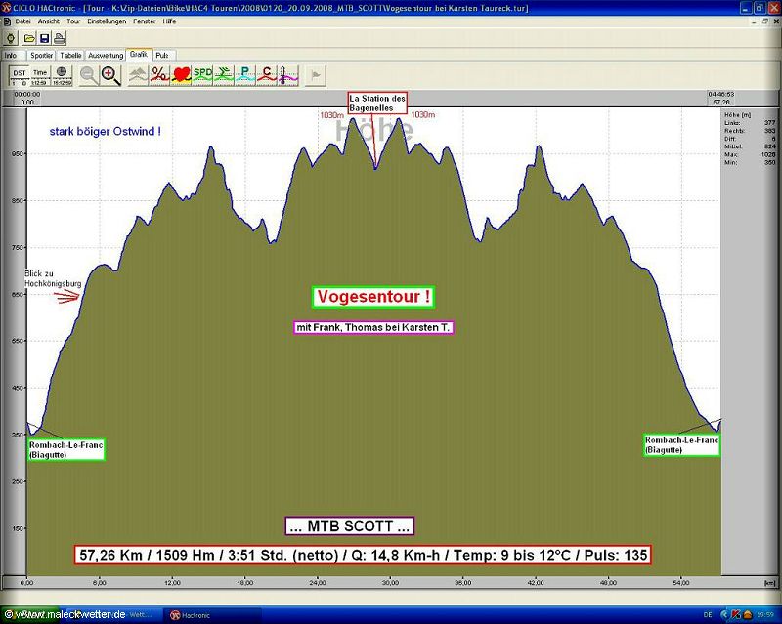Toggle the gradient percent curve
The width and height of the screenshot is (782, 624).
159,74
